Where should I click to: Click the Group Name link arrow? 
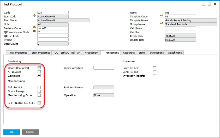[162, 24]
